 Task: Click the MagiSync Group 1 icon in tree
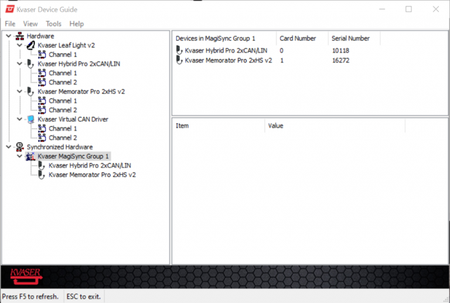coord(30,156)
